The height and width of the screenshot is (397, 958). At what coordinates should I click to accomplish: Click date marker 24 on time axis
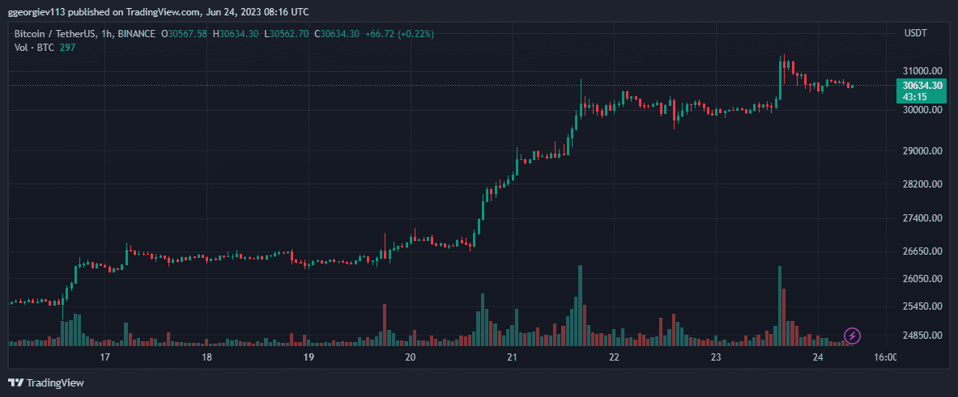pos(818,357)
